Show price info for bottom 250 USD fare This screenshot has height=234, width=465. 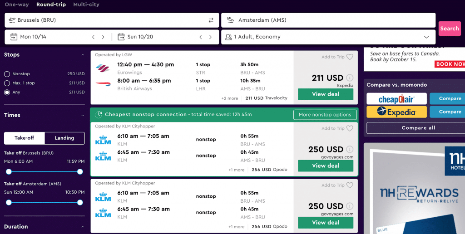pyautogui.click(x=350, y=206)
